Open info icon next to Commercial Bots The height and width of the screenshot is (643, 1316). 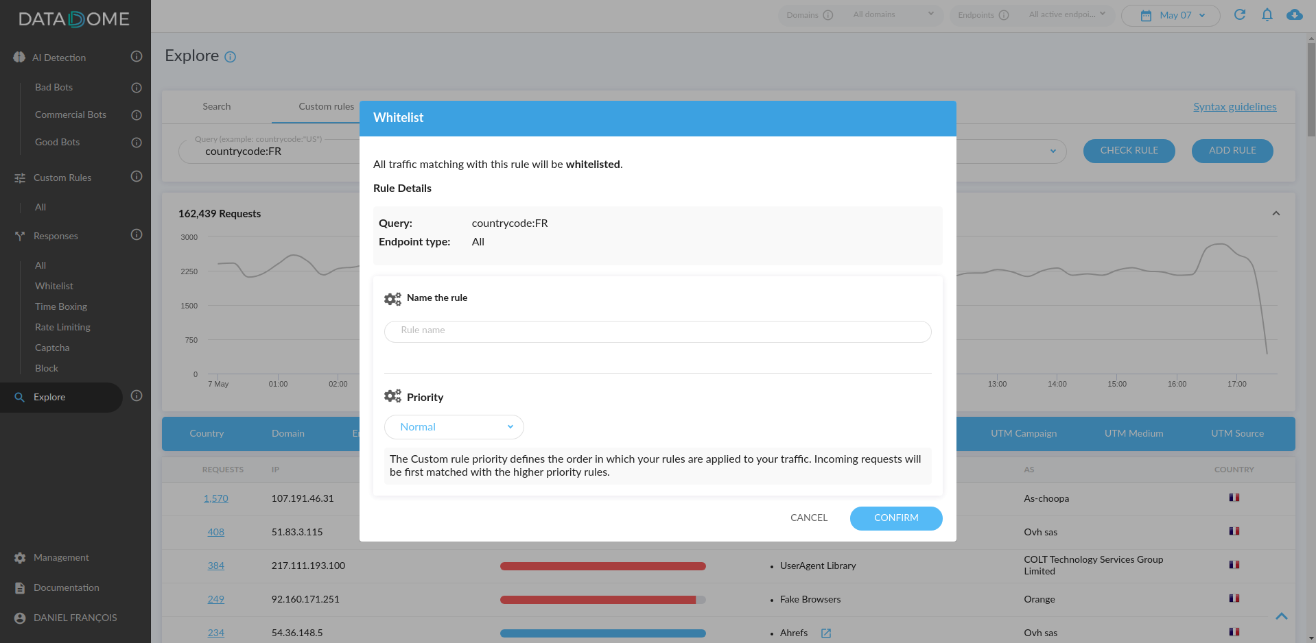[x=137, y=115]
